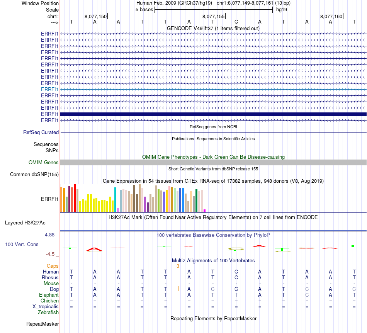This screenshot has width=367, height=333.
Task: Click the cyan bar in GTEx expression chart
Action: click(x=115, y=200)
